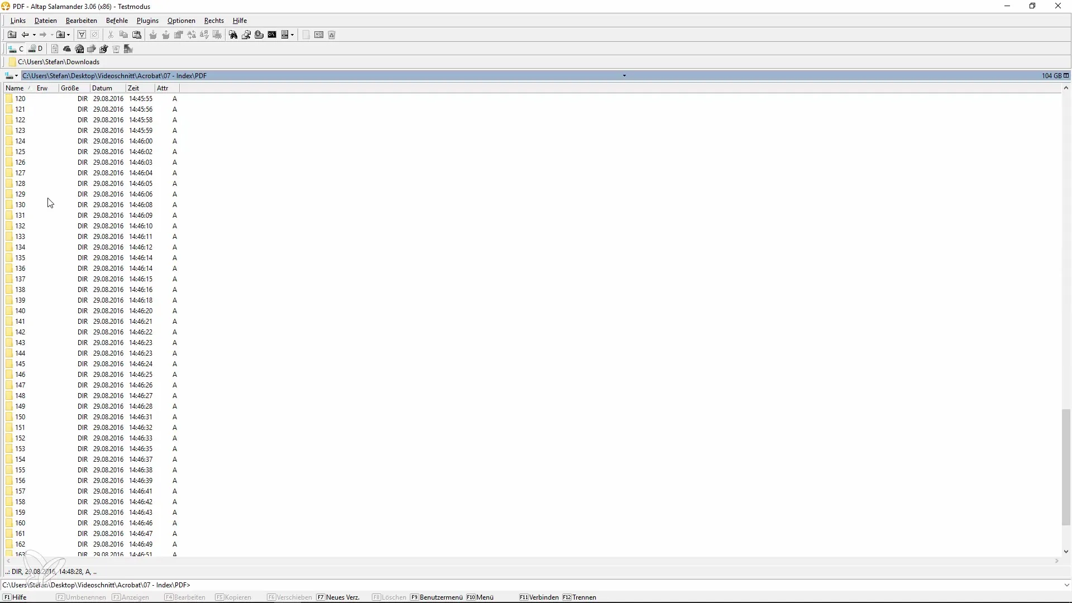Sort by the Zeit column header
1072x603 pixels.
pyautogui.click(x=140, y=88)
